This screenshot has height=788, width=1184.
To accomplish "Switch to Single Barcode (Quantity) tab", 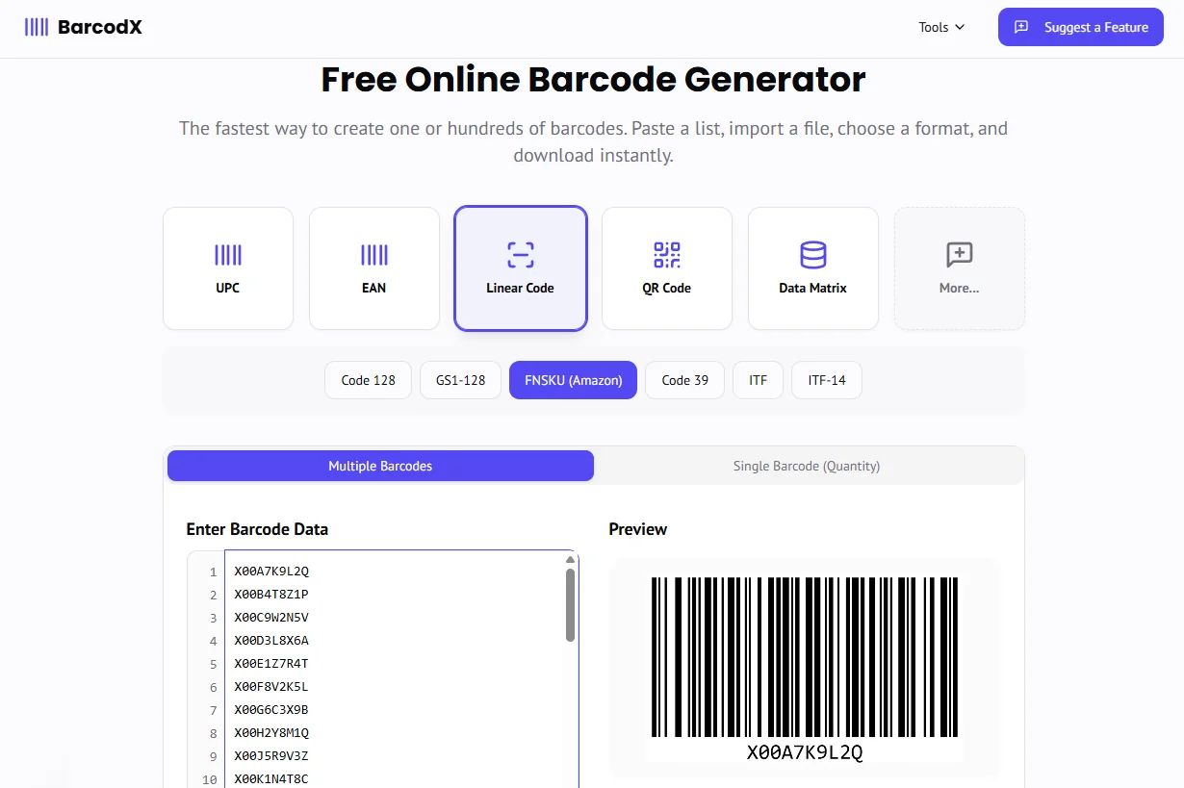I will click(x=807, y=466).
